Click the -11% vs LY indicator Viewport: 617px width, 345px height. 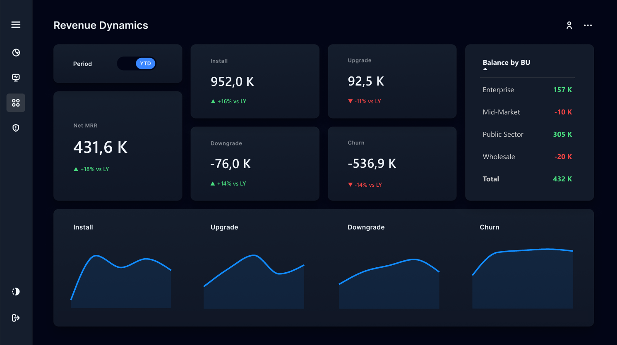coord(365,101)
